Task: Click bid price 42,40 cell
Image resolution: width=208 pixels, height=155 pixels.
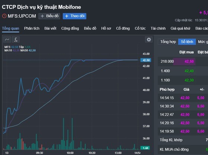Action: pyautogui.click(x=189, y=71)
